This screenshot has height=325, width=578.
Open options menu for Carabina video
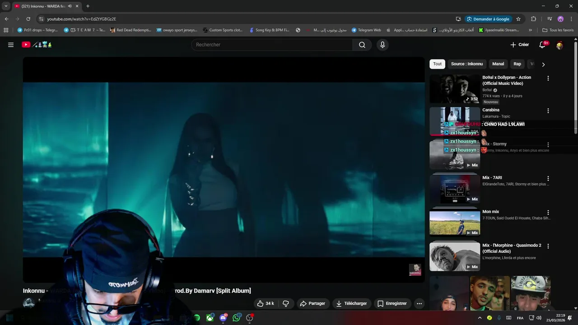point(548,111)
